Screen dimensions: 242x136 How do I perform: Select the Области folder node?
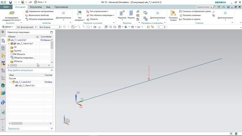click(x=18, y=61)
